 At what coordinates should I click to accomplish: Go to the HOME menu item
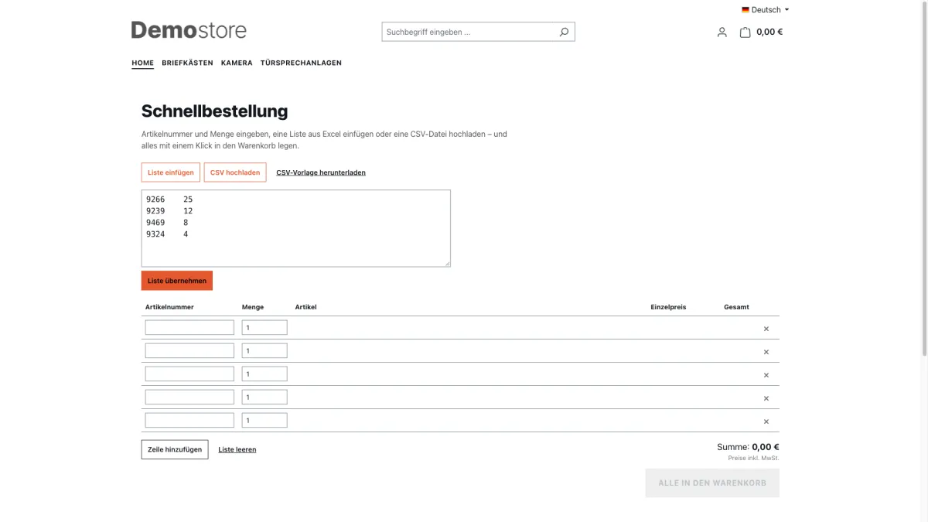pyautogui.click(x=142, y=63)
